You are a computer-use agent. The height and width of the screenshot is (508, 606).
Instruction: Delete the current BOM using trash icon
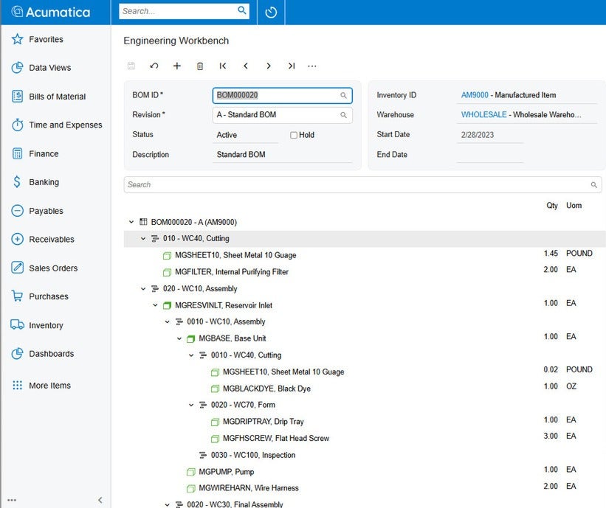200,66
